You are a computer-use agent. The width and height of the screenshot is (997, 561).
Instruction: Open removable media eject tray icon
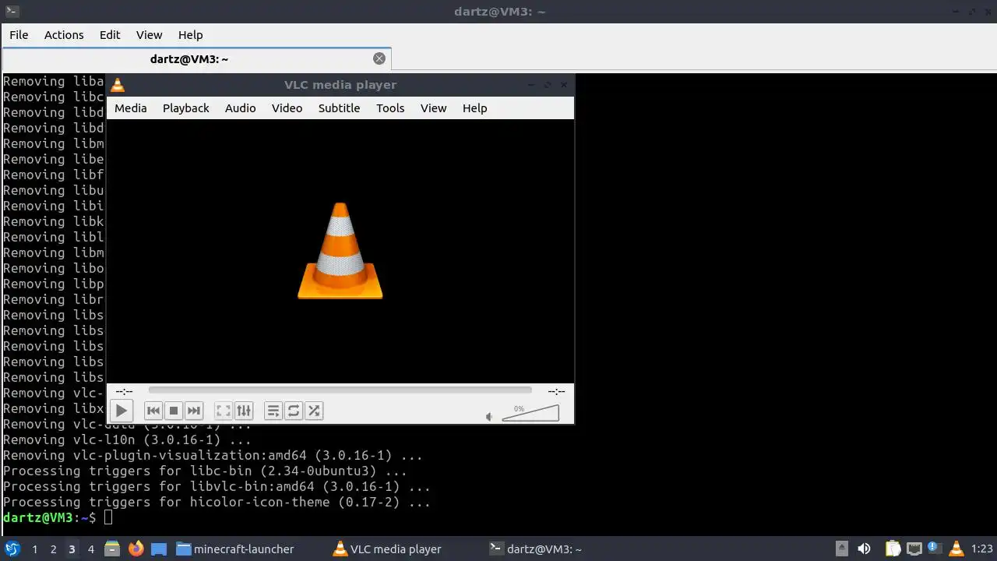click(x=842, y=549)
